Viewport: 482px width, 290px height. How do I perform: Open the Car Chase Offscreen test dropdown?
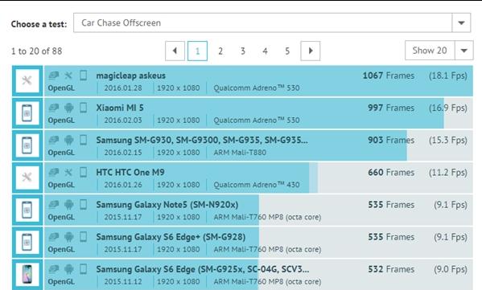272,22
